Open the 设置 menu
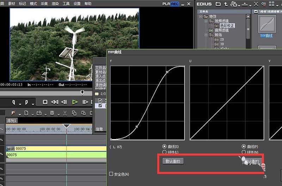Image resolution: width=282 pixels, height=186 pixels. pos(77,4)
